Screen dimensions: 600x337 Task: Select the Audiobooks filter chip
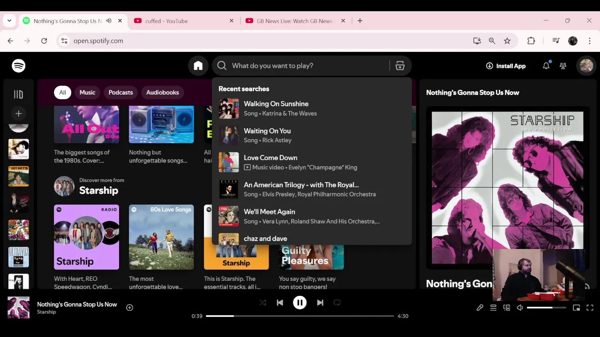[163, 93]
